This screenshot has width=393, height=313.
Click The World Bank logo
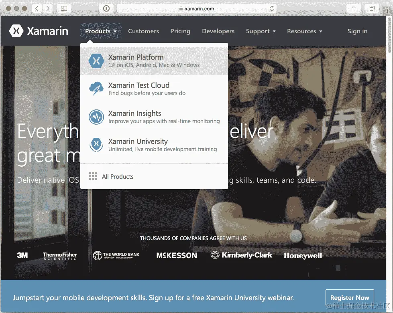click(x=116, y=255)
